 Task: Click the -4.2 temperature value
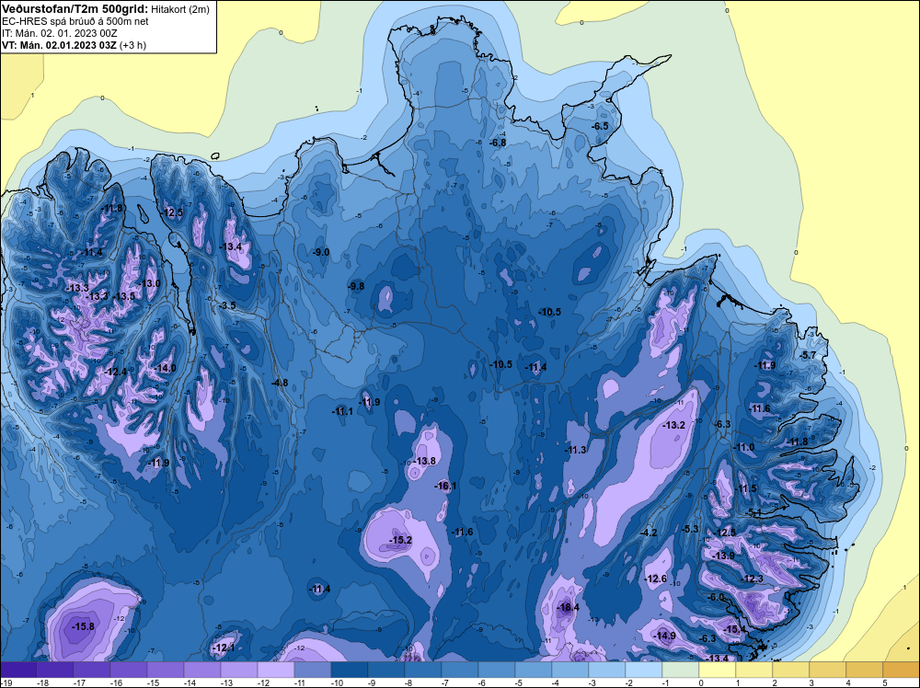coord(649,533)
